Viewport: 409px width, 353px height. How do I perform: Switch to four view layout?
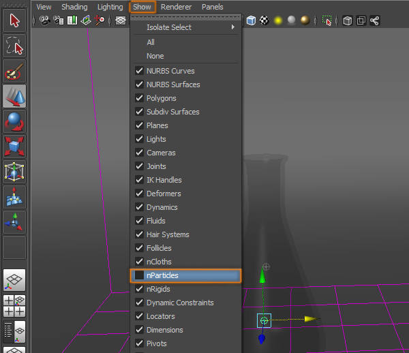[14, 305]
